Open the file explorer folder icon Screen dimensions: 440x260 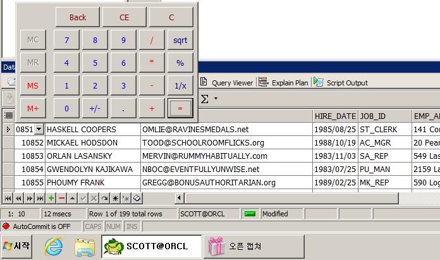pyautogui.click(x=84, y=245)
